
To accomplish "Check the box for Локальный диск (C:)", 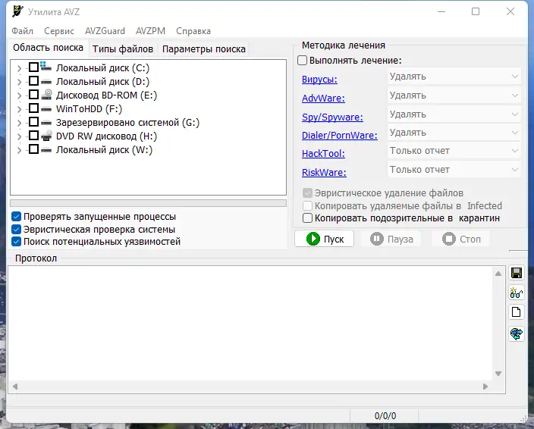I will [x=33, y=67].
